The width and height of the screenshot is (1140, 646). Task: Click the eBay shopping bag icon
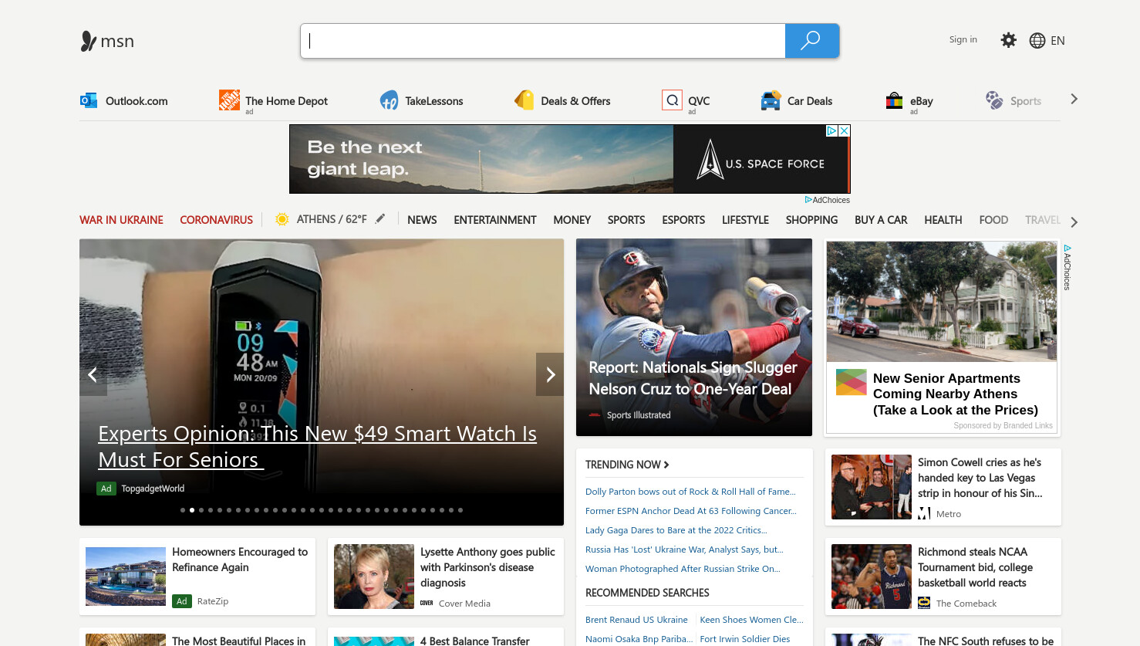pyautogui.click(x=894, y=100)
